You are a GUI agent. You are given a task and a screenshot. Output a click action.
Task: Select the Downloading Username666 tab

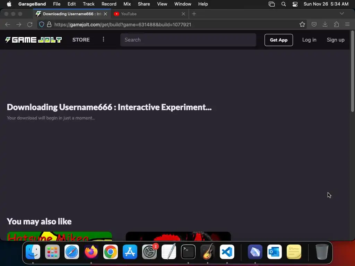(72, 14)
